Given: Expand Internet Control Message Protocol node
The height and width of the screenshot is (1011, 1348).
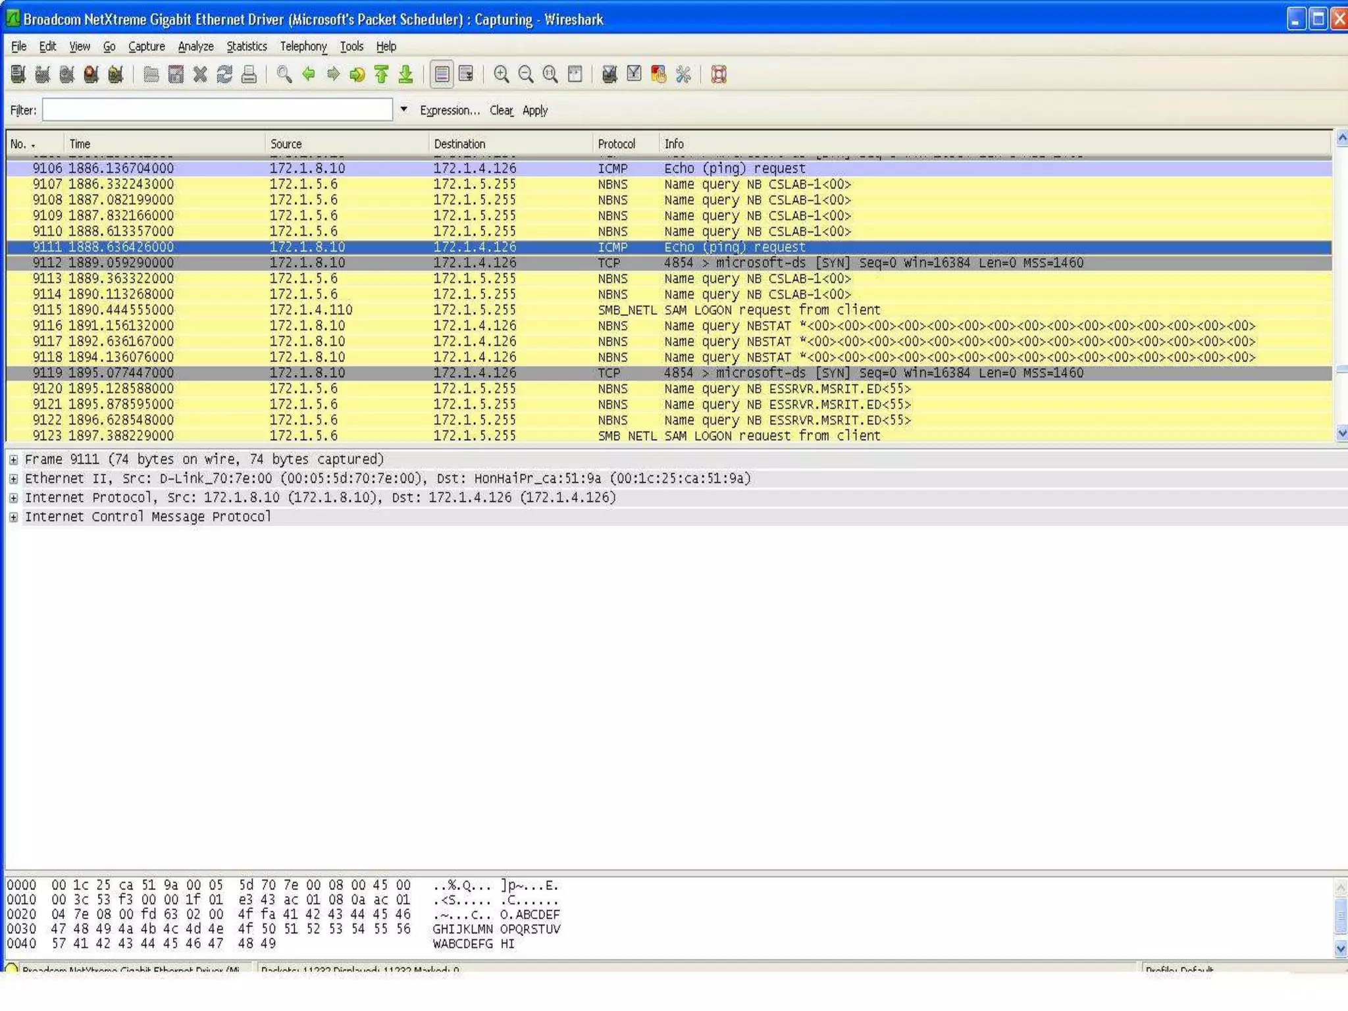Looking at the screenshot, I should (13, 517).
